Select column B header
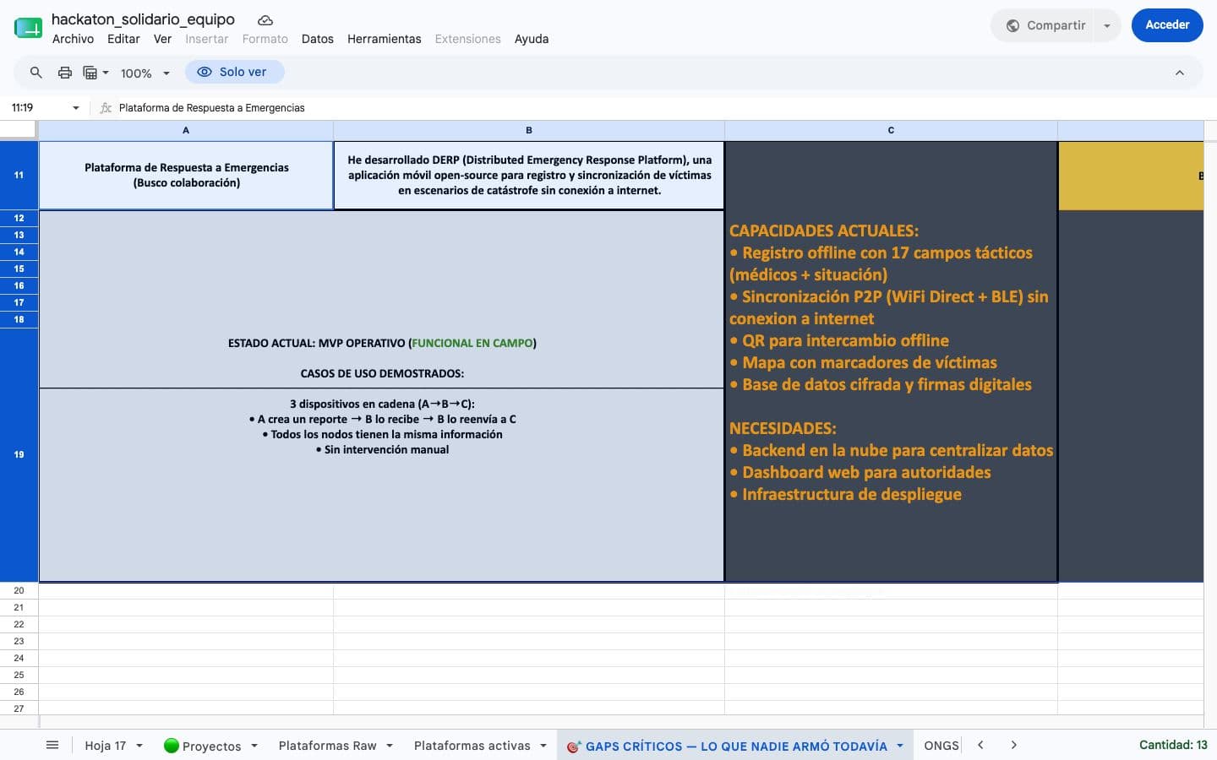 (529, 130)
